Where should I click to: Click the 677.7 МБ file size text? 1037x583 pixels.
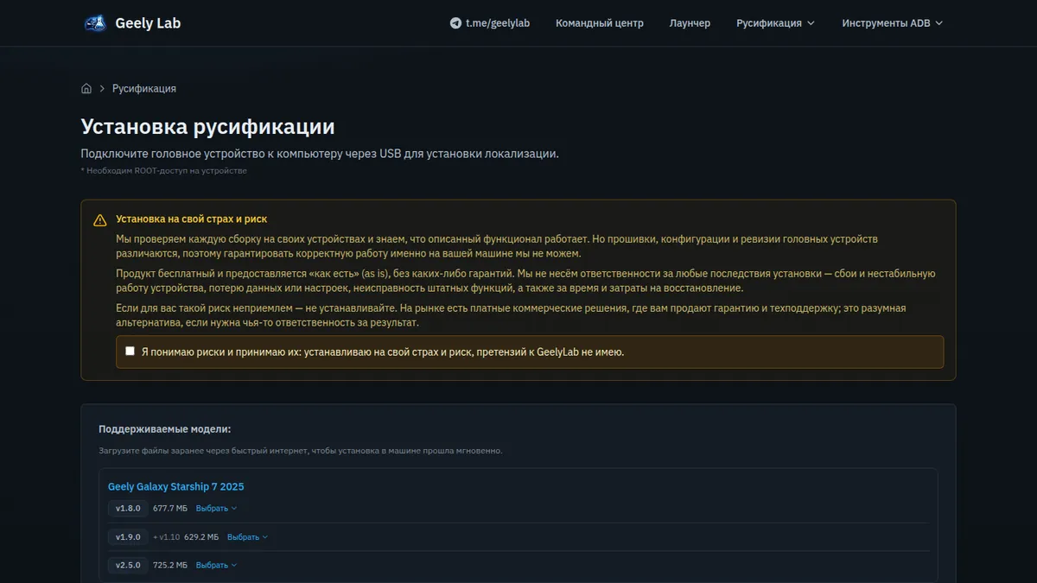pos(170,508)
